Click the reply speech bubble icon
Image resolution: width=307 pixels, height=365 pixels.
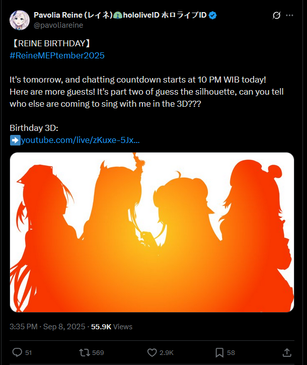pos(17,352)
